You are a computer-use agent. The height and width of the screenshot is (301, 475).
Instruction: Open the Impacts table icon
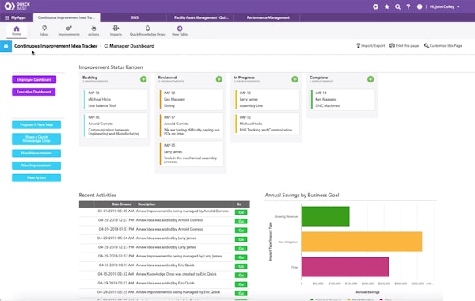click(x=116, y=30)
